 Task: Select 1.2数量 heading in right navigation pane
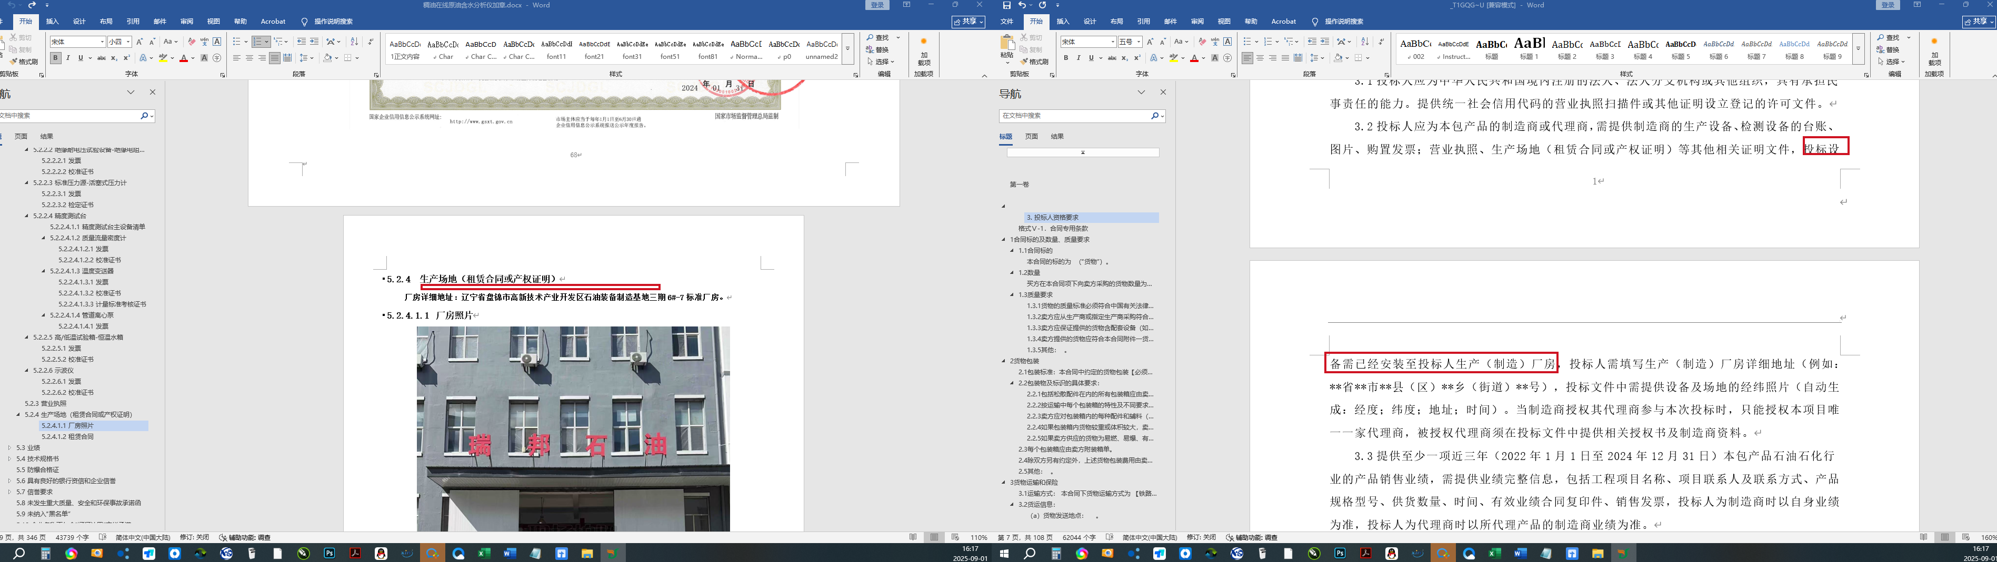pyautogui.click(x=1030, y=272)
